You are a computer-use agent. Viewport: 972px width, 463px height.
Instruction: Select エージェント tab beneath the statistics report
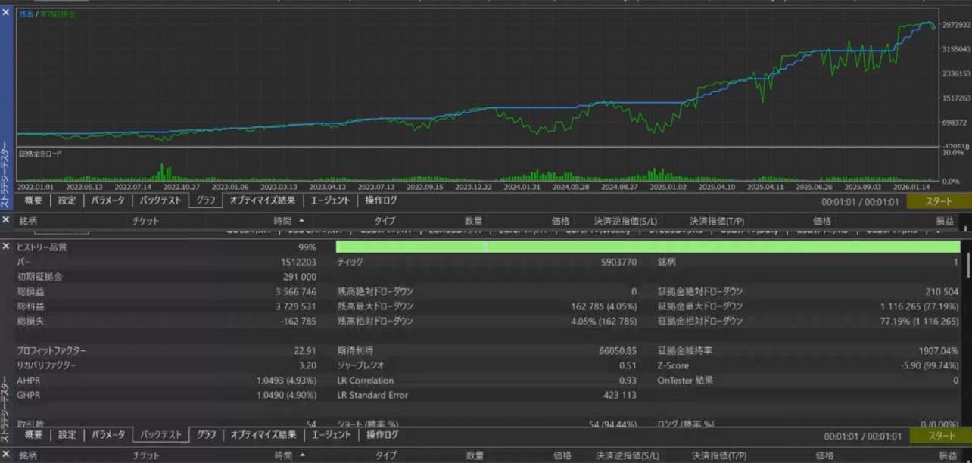tap(331, 435)
